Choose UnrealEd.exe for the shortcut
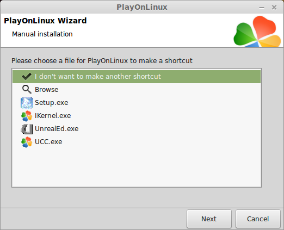This screenshot has height=230, width=284. coord(137,129)
